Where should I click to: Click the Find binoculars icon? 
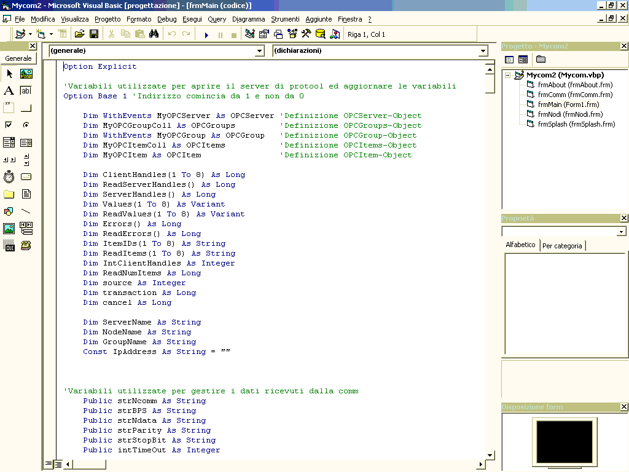tap(154, 34)
